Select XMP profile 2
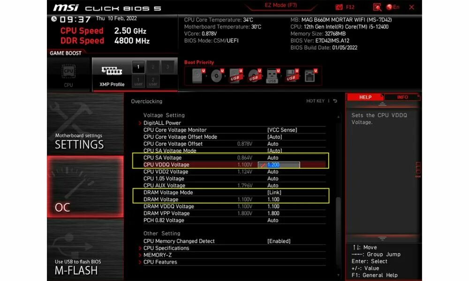 pos(153,67)
